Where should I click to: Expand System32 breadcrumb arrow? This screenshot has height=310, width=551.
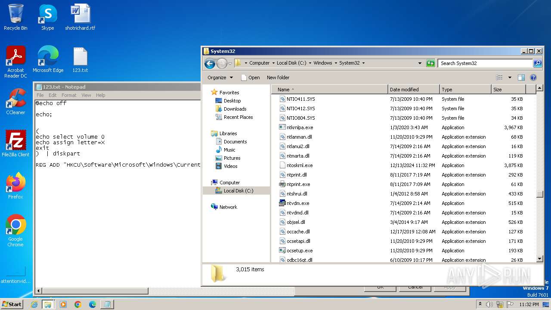363,63
